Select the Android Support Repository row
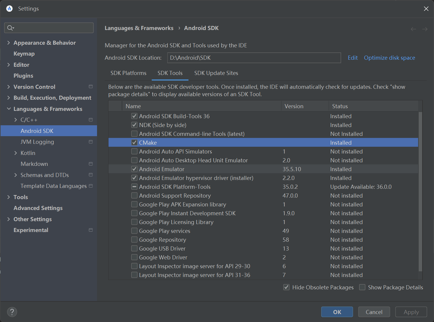This screenshot has width=434, height=322. [x=263, y=196]
